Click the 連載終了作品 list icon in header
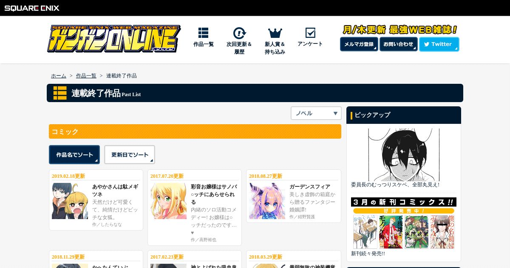Screen dimensions: 510x268 tap(60, 93)
